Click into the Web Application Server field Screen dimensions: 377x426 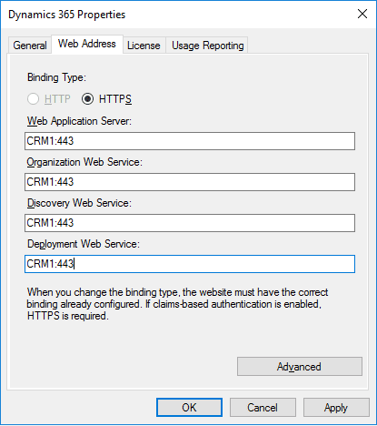point(190,141)
